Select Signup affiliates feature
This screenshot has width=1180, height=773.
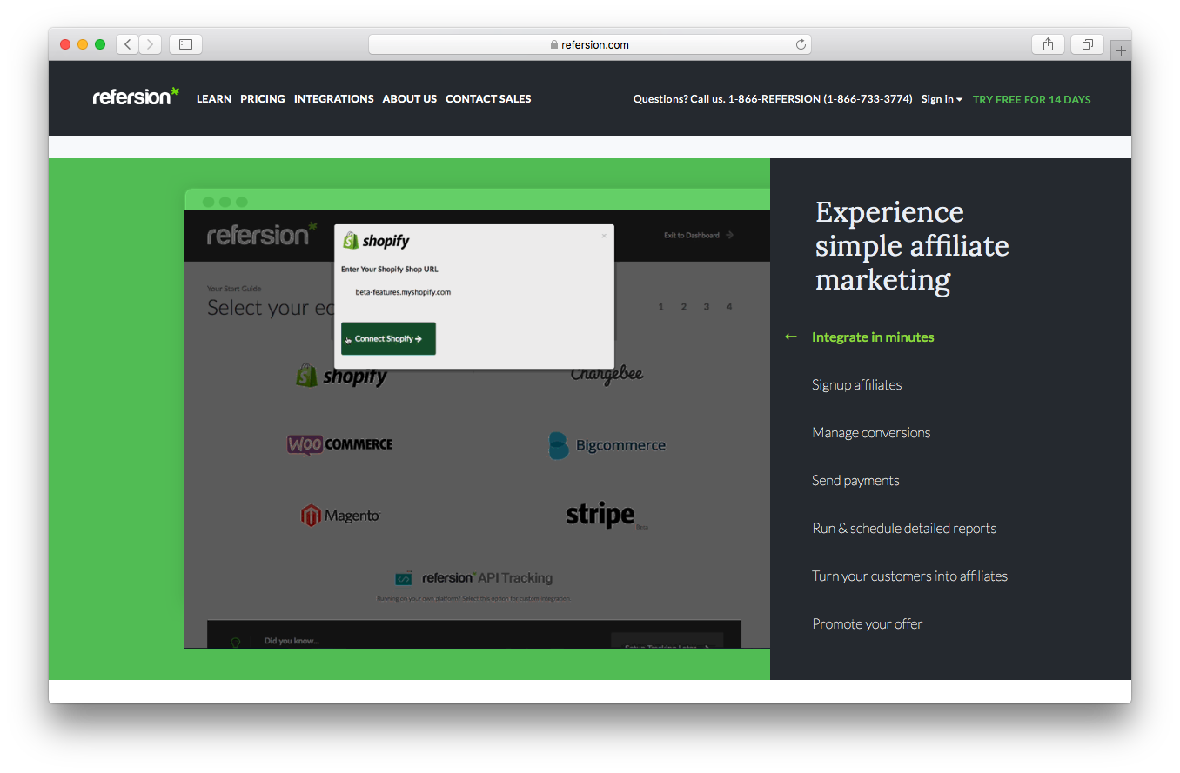857,385
